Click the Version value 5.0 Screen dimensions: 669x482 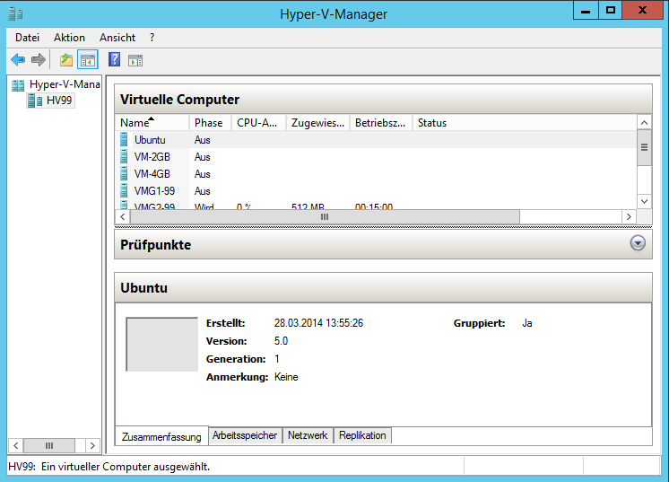(282, 341)
